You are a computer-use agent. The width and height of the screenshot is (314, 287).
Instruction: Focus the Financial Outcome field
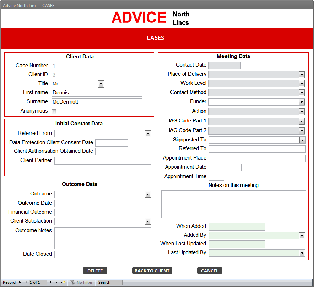pos(71,212)
